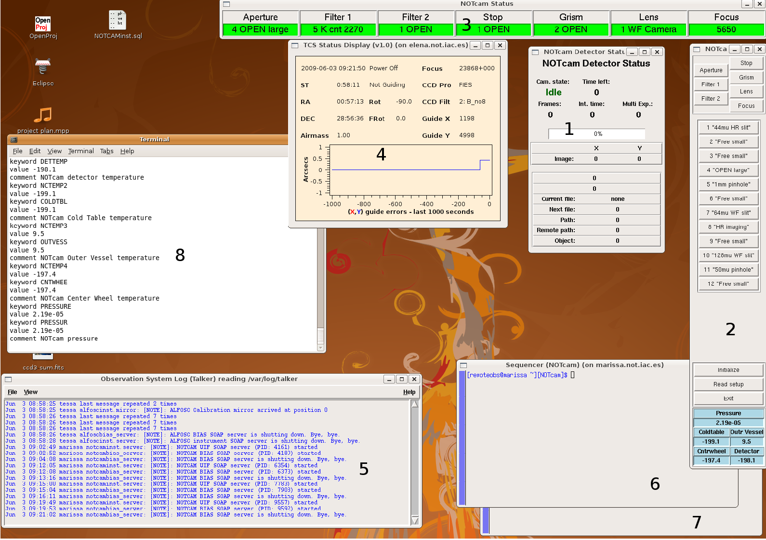Click the NOTcam Status window menu icon
The width and height of the screenshot is (766, 540).
click(x=226, y=4)
